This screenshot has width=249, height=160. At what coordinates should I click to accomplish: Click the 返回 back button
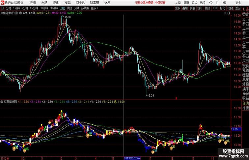click(x=238, y=8)
